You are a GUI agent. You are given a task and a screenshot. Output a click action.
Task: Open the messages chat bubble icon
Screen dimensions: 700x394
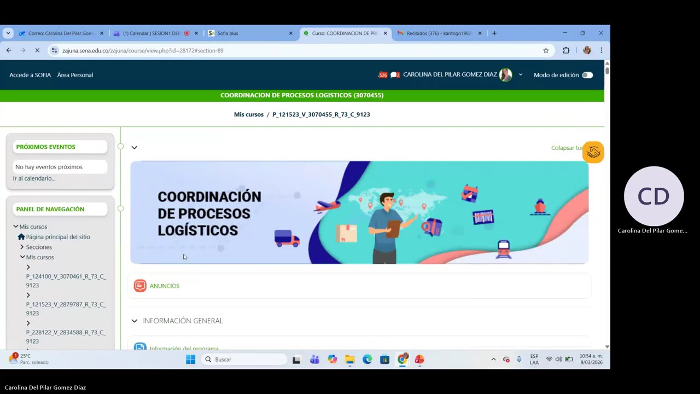(395, 75)
